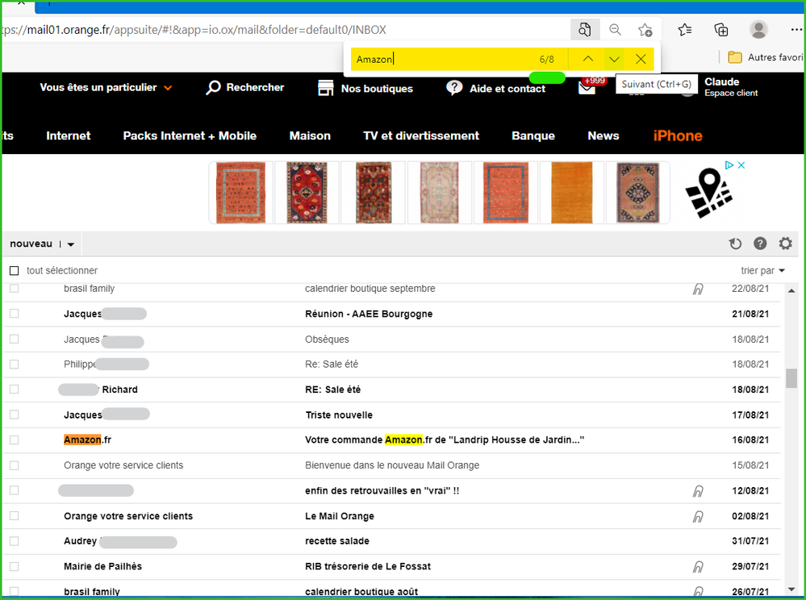
Task: Go to previous find result arrow
Action: [x=587, y=60]
